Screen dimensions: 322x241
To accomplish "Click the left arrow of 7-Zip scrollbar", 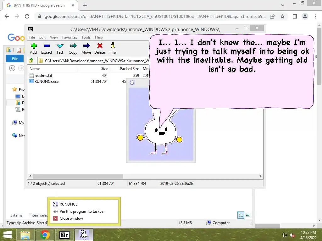I will click(31, 176).
